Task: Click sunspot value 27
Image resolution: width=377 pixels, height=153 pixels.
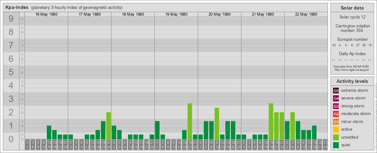Action: pos(358,45)
